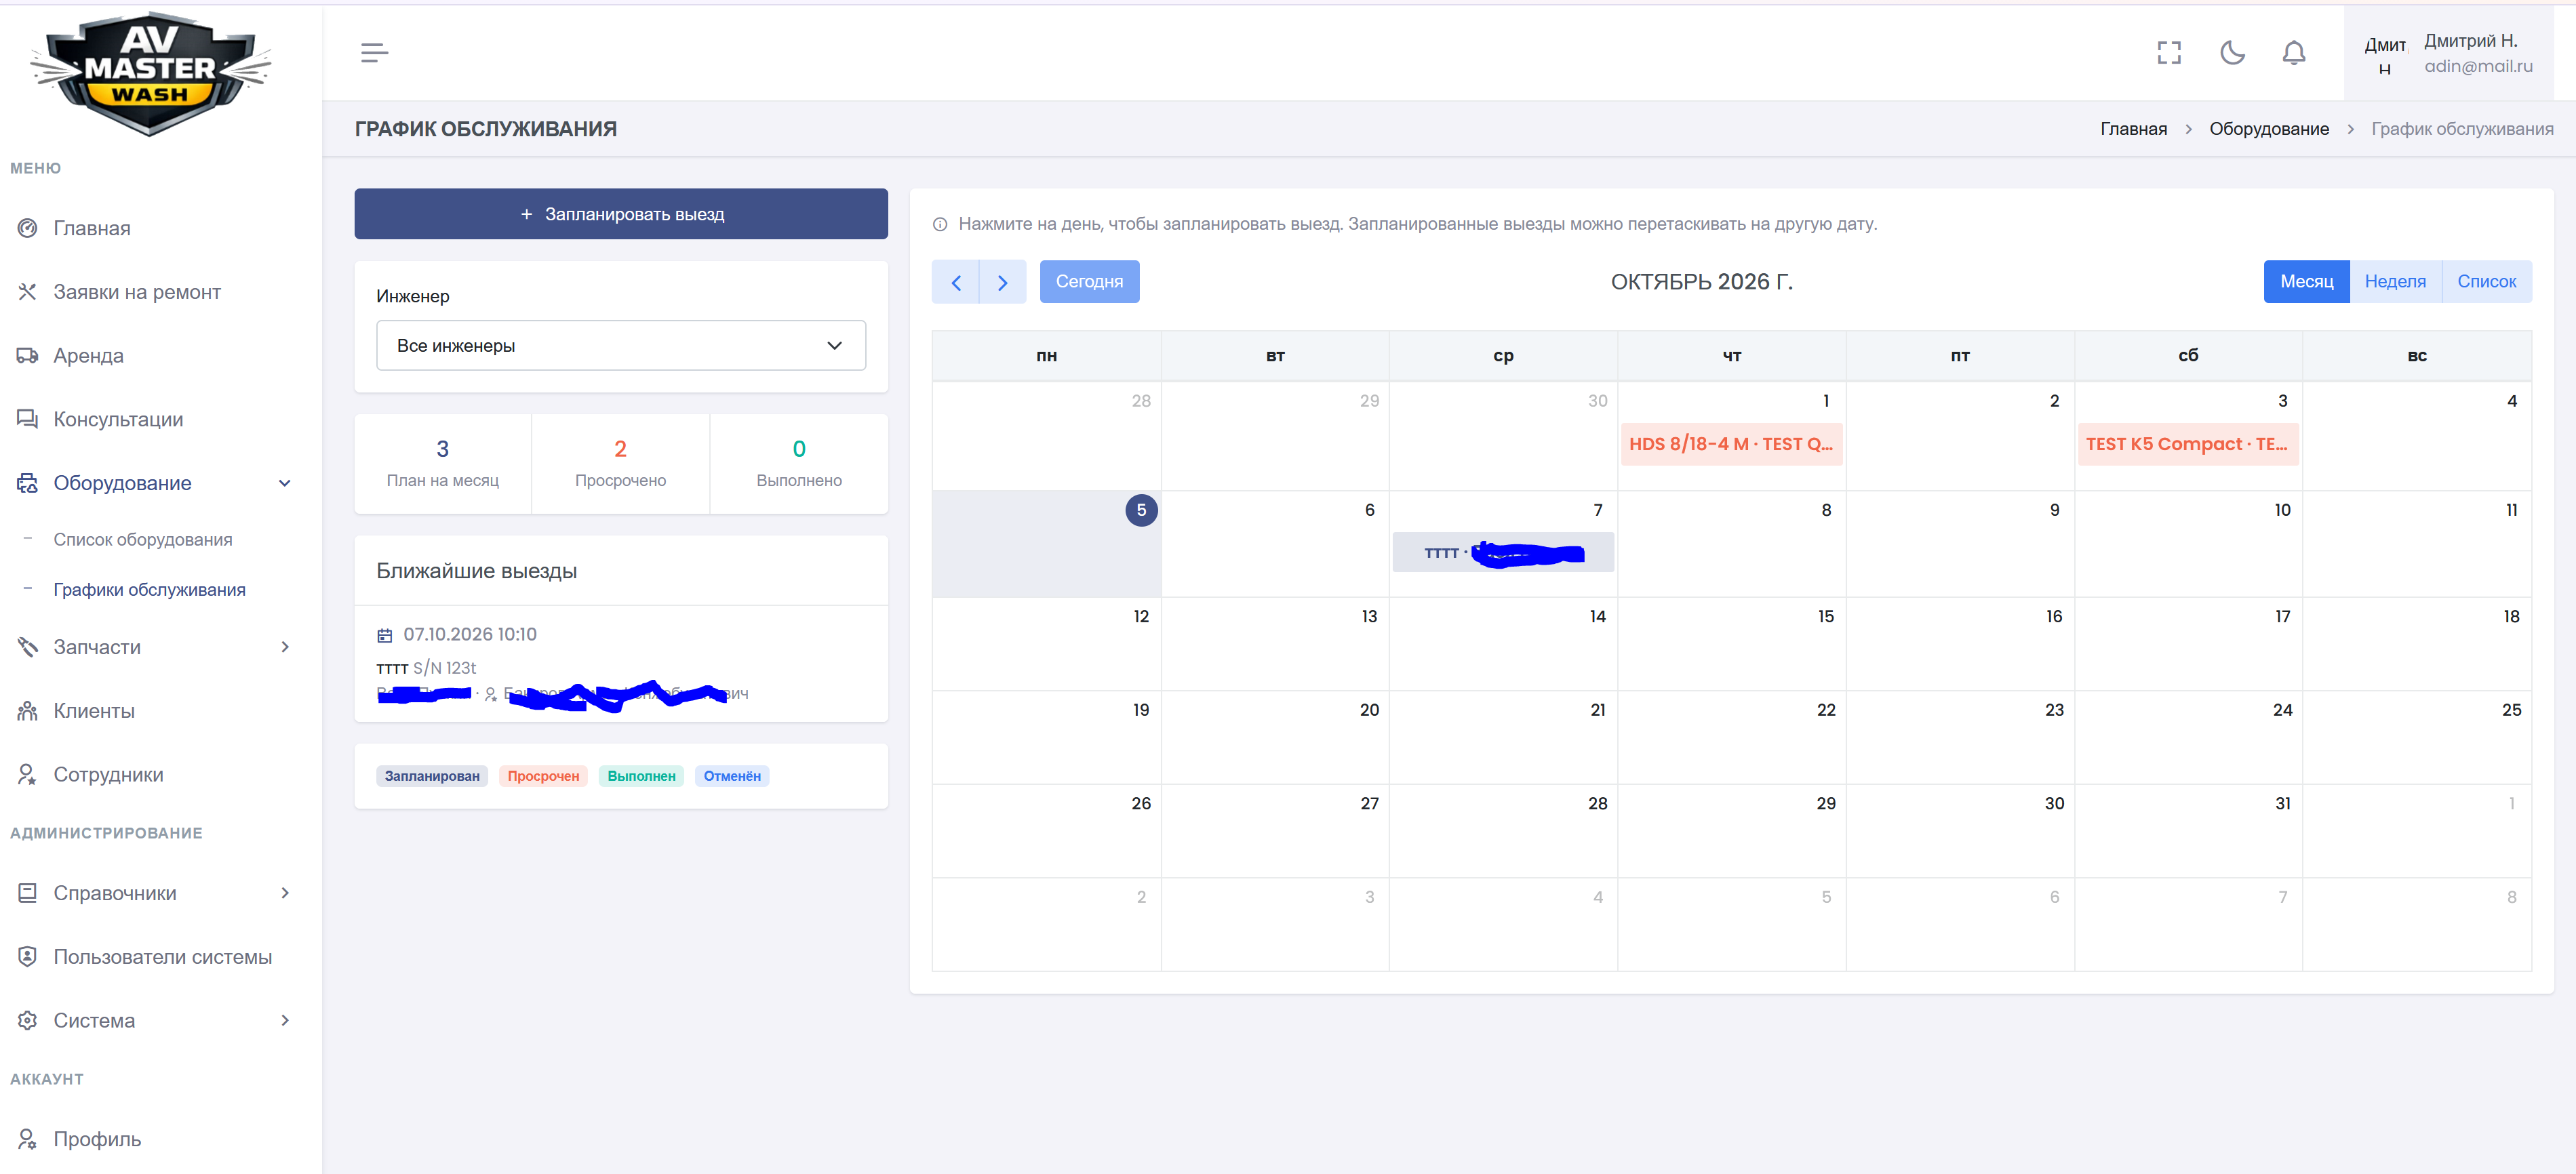
Task: Click calendar icon next to 07.10.2026 10:10
Action: pyautogui.click(x=385, y=635)
